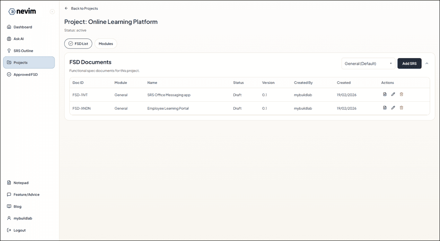Image resolution: width=440 pixels, height=241 pixels.
Task: Open the Notepad in sidebar
Action: pyautogui.click(x=21, y=183)
